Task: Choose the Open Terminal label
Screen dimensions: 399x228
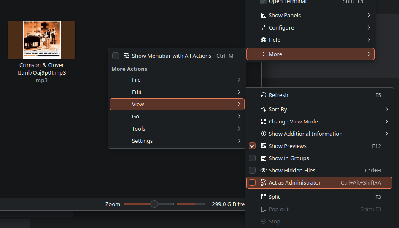Action: (x=288, y=2)
